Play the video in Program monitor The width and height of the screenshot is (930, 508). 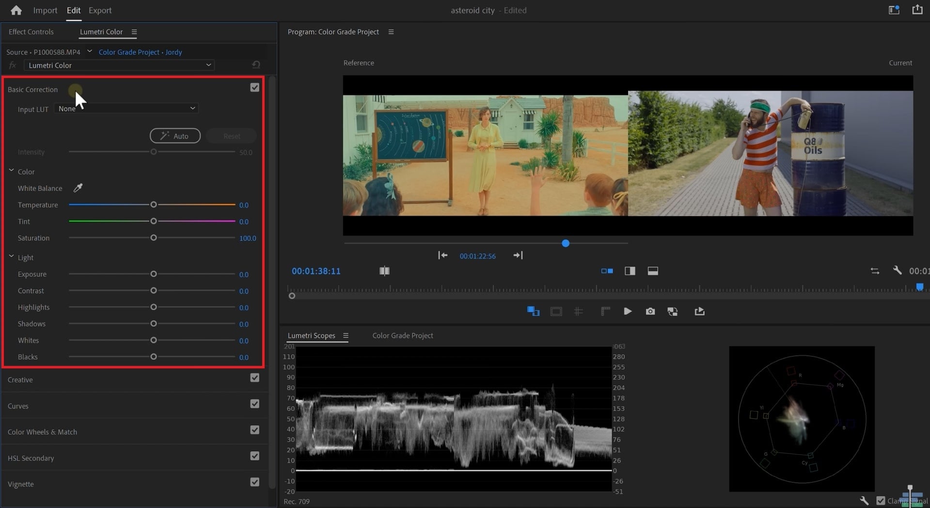(627, 311)
